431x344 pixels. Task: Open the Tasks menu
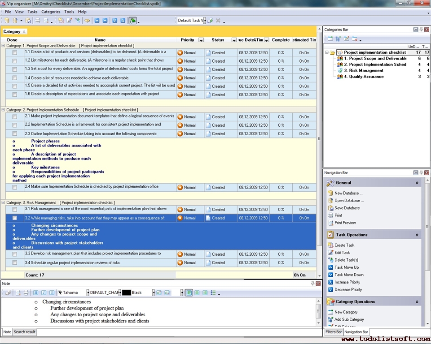point(32,12)
